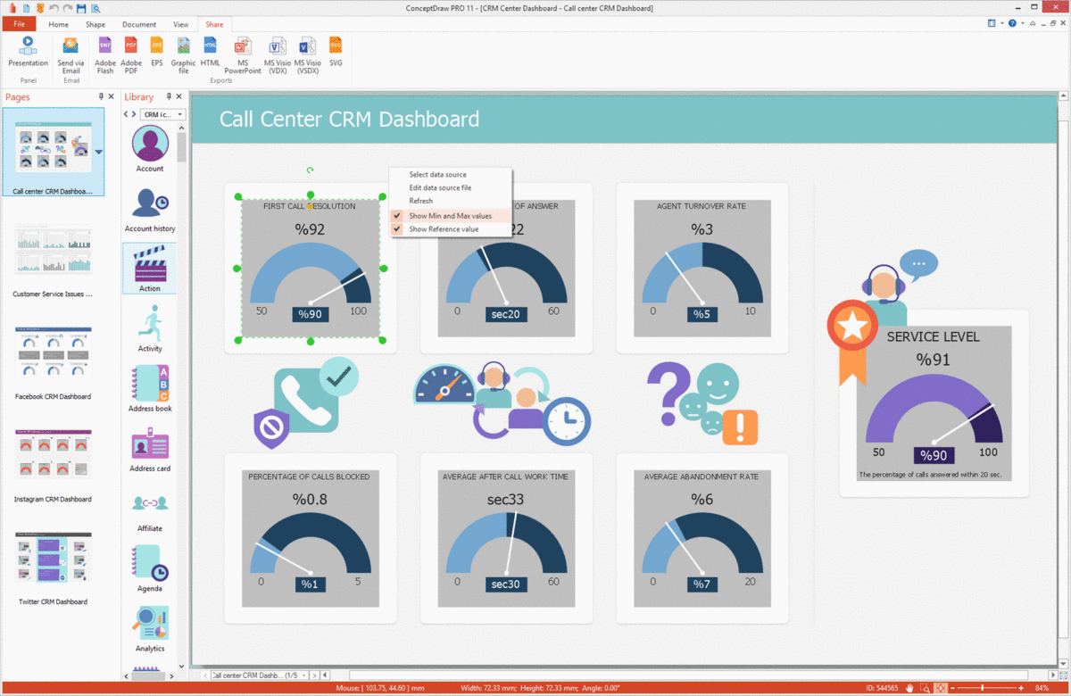
Task: Click the zoom slider in the status bar
Action: coord(984,689)
